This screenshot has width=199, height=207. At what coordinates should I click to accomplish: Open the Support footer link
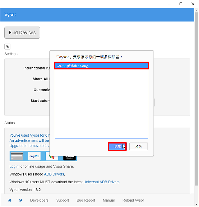pyautogui.click(x=62, y=200)
